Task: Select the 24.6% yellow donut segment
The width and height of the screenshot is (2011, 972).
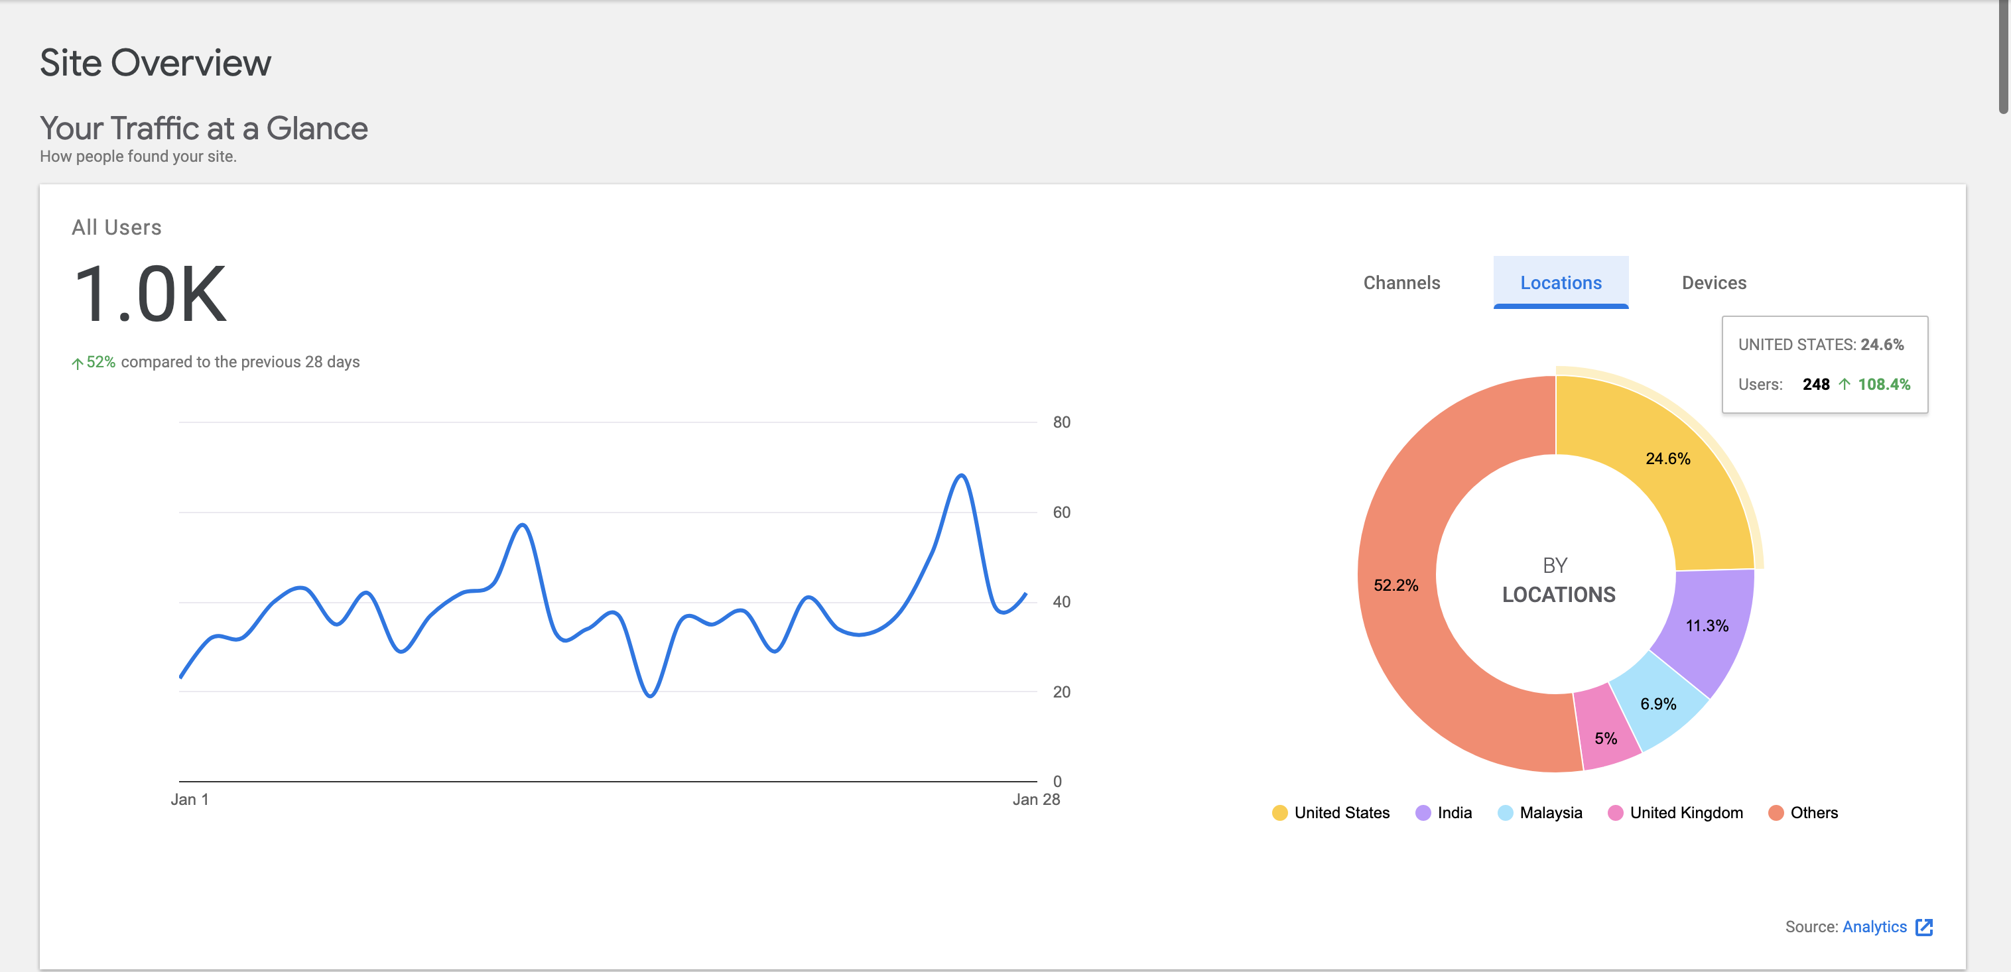Action: [1667, 459]
